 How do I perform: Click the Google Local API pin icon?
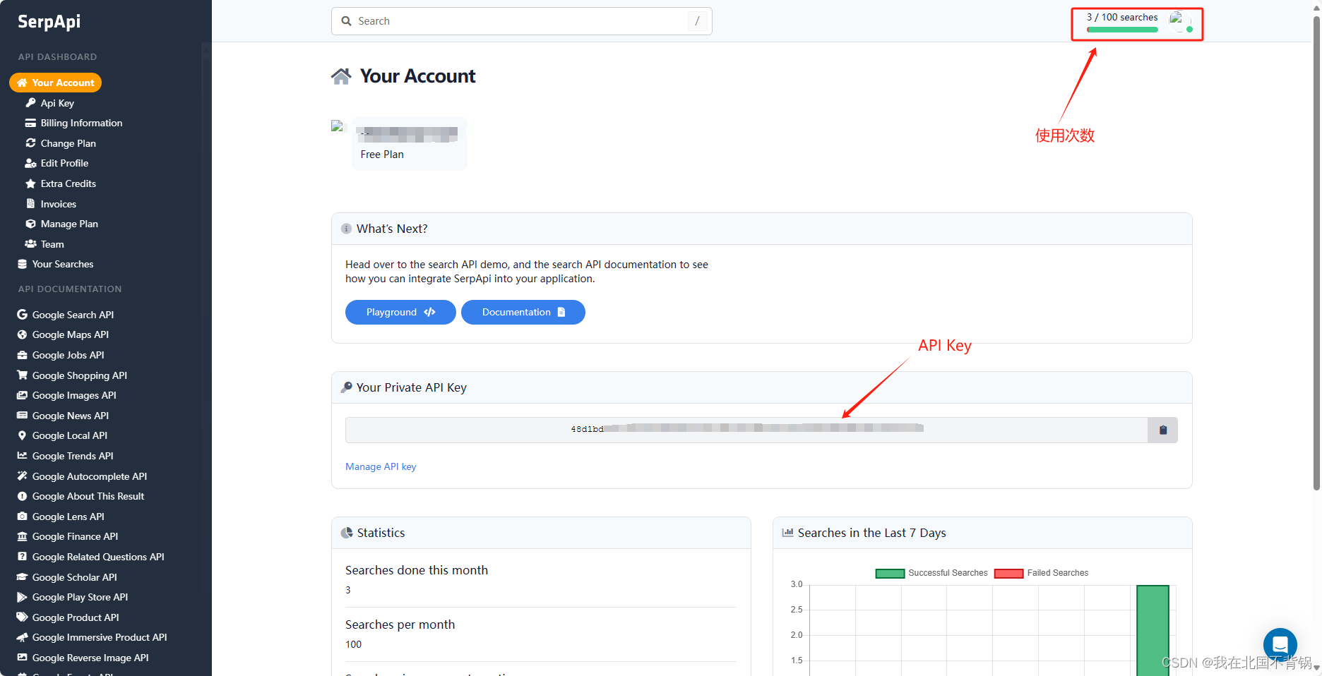[x=22, y=435]
